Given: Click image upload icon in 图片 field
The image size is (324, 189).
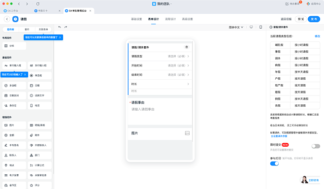Looking at the screenshot, I should (187, 133).
